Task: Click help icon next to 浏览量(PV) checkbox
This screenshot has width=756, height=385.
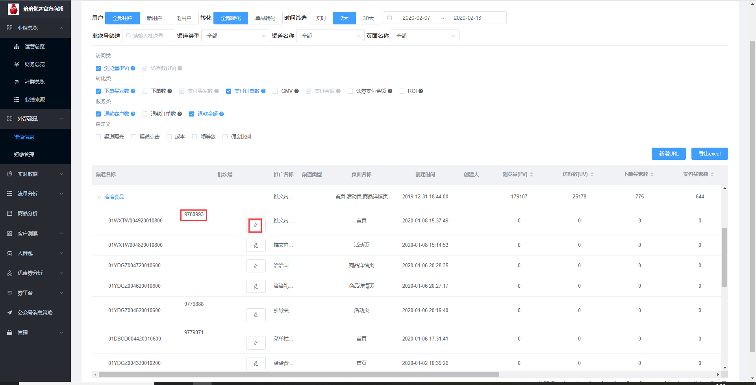Action: [133, 68]
